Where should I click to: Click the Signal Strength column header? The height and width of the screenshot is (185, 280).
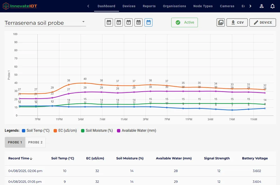pyautogui.click(x=217, y=158)
